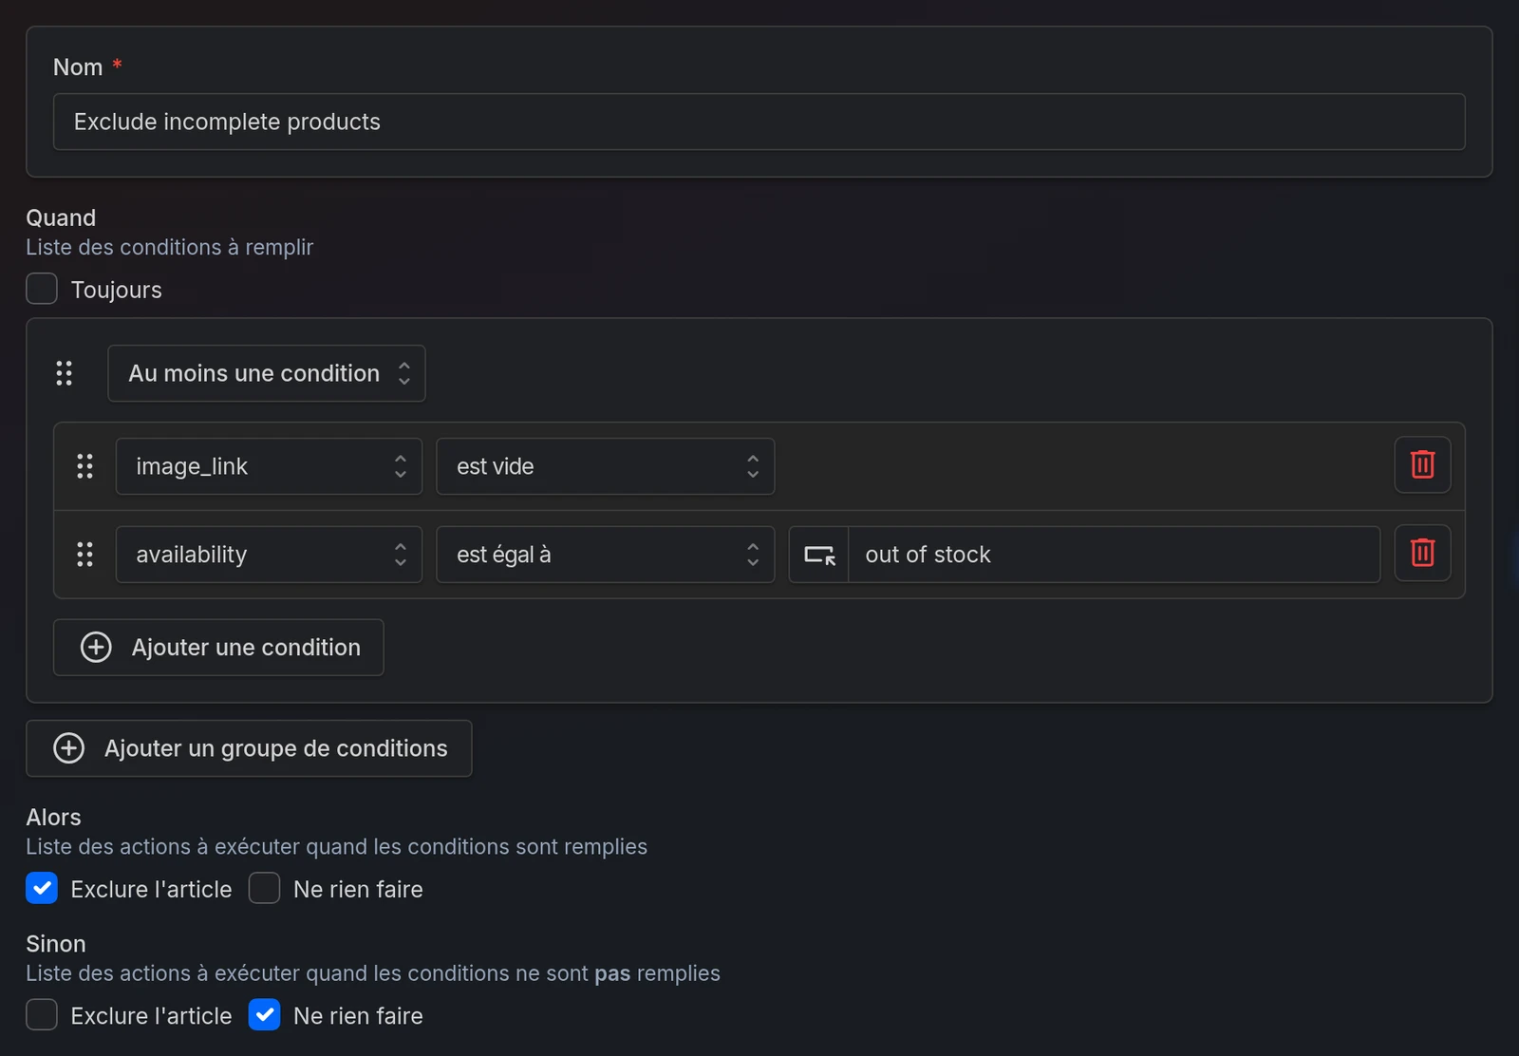Uncheck Ne rien faire under Sinon
Image resolution: width=1519 pixels, height=1056 pixels.
click(x=264, y=1014)
